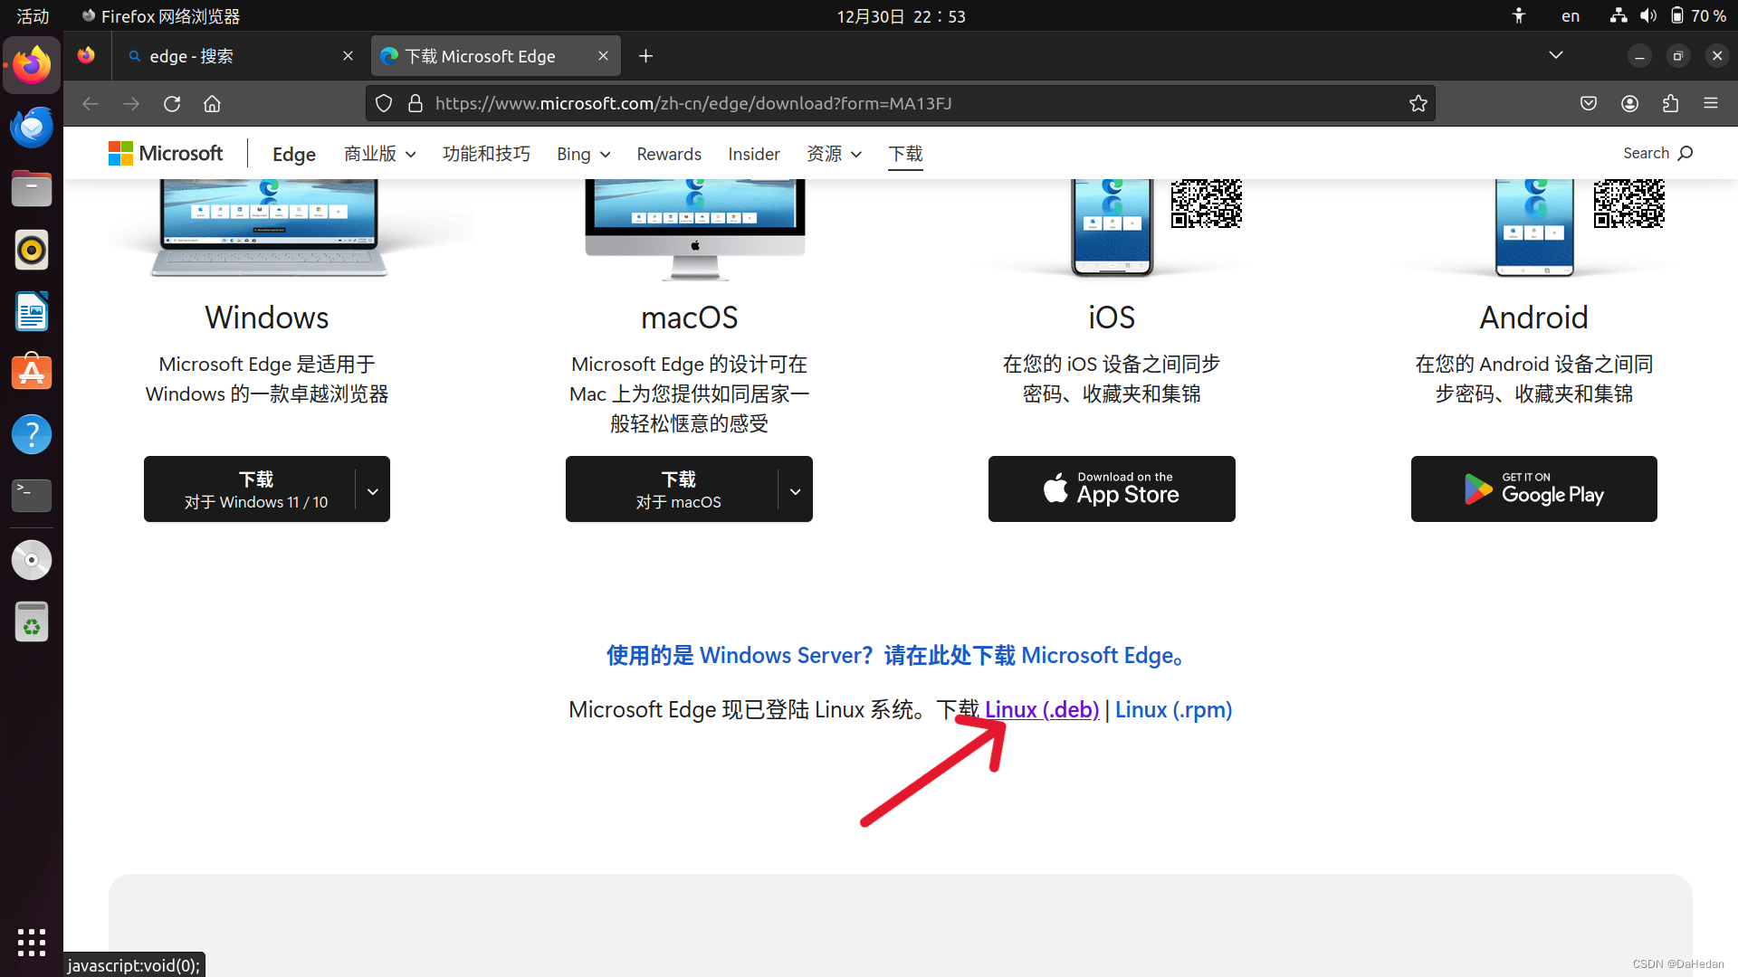Open Save to Pocket icon in toolbar
The image size is (1738, 977).
tap(1589, 104)
